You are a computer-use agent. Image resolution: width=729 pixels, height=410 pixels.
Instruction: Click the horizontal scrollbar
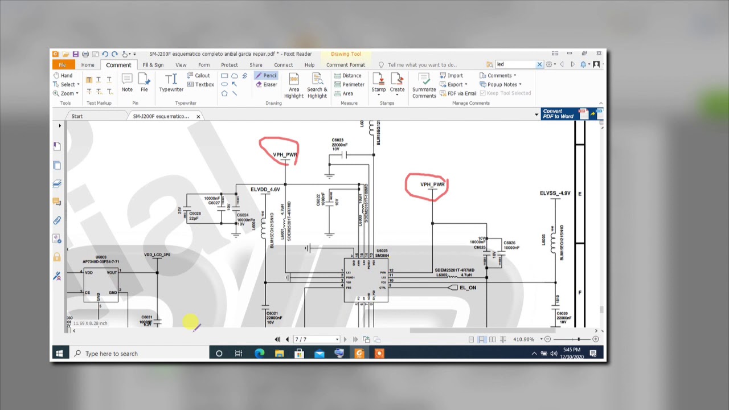[482, 330]
